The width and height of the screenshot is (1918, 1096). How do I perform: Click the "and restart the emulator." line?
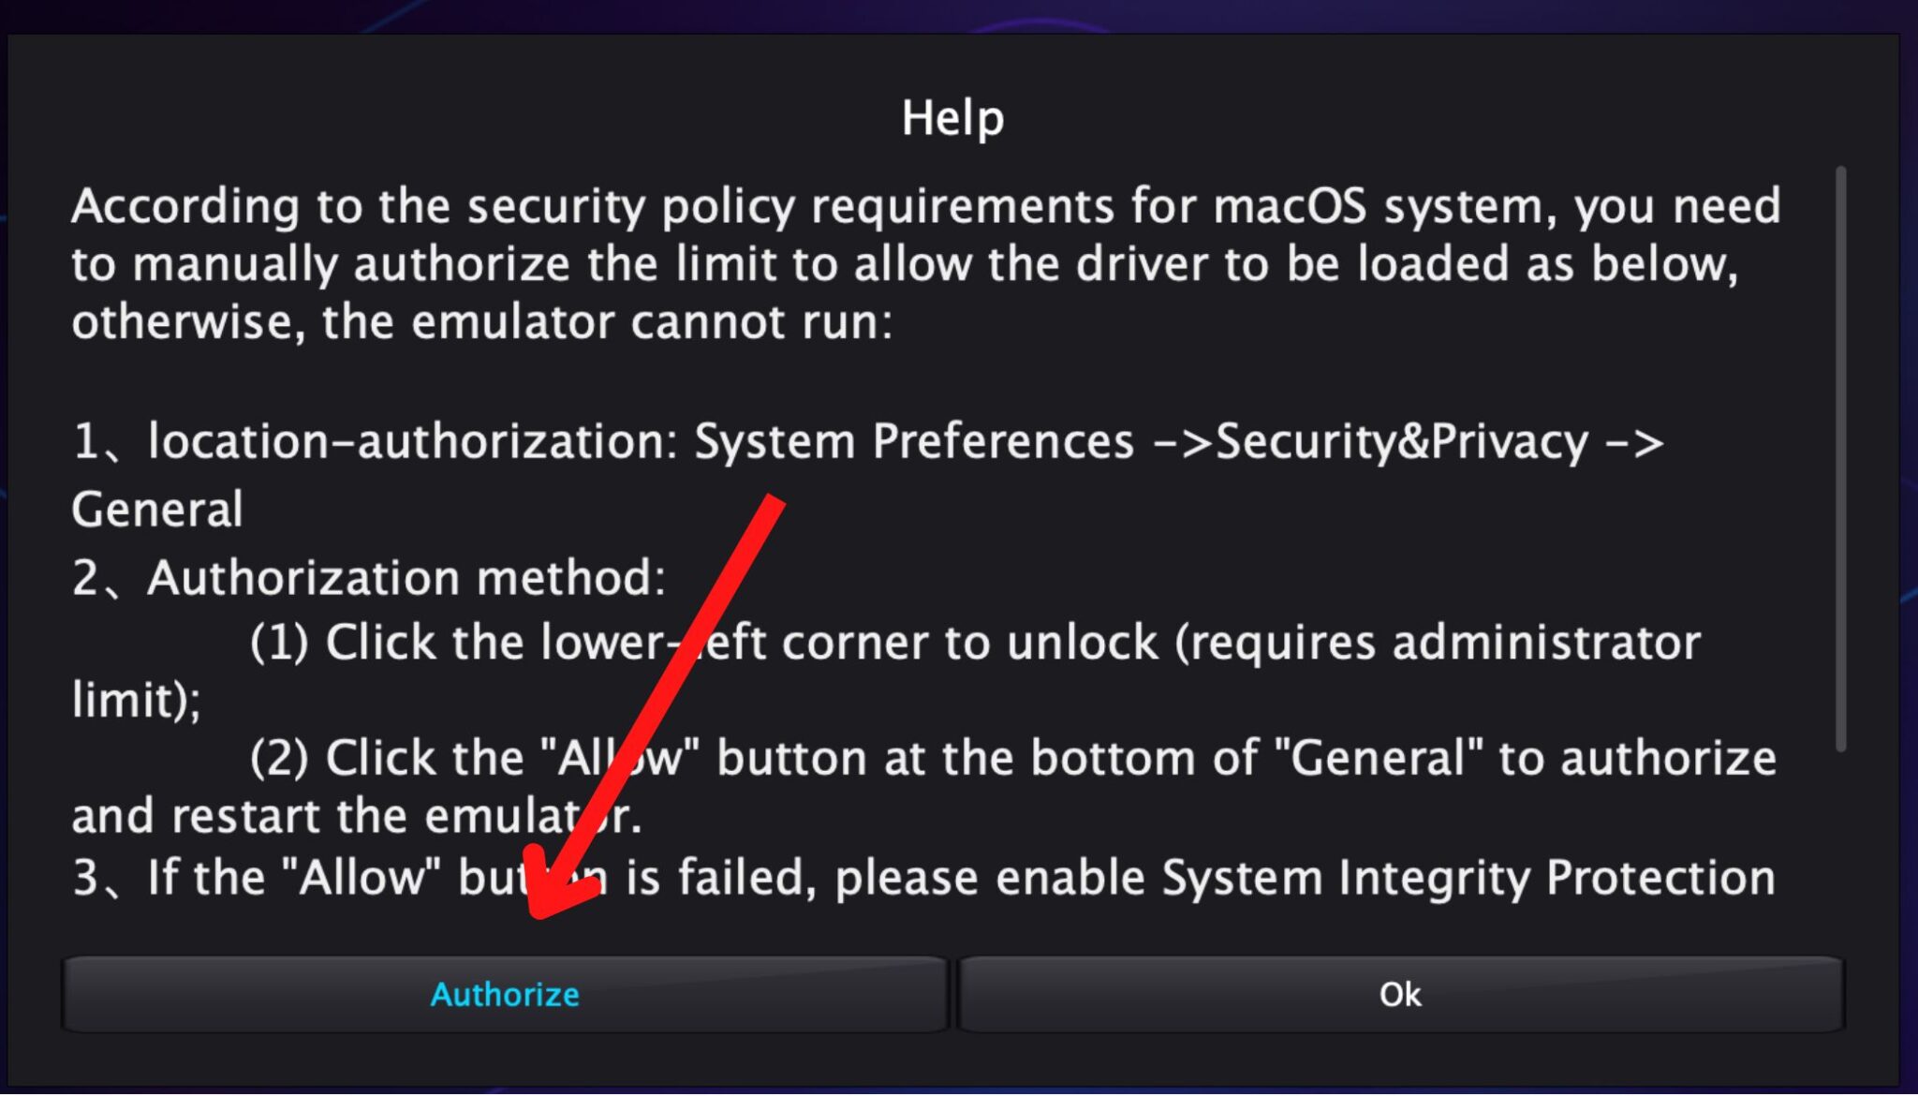tap(357, 816)
